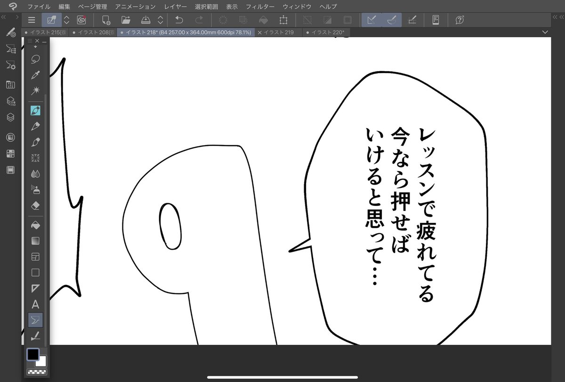The height and width of the screenshot is (382, 565).
Task: Select the Auto select magic wand
Action: tap(35, 90)
